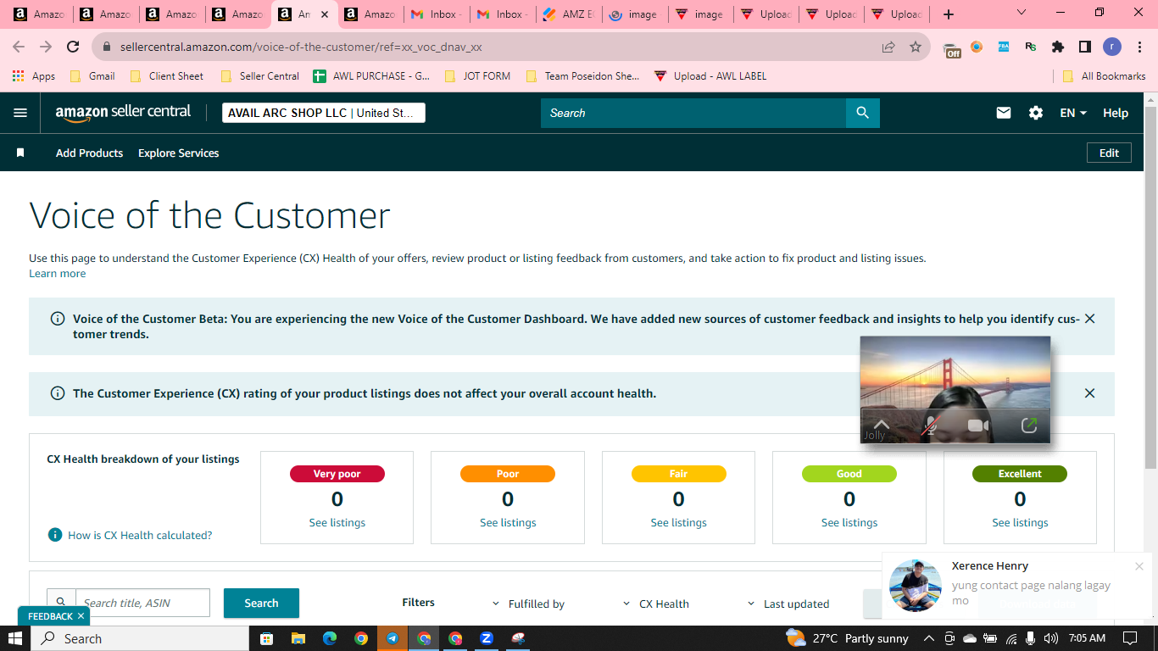Dismiss the Voice of the Customer Beta banner
Image resolution: width=1158 pixels, height=651 pixels.
tap(1090, 319)
